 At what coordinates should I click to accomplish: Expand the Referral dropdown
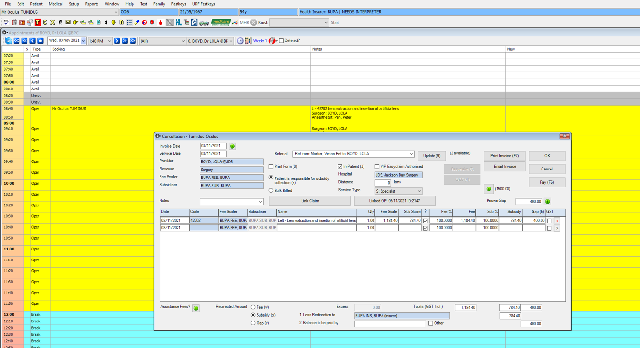[x=411, y=154]
